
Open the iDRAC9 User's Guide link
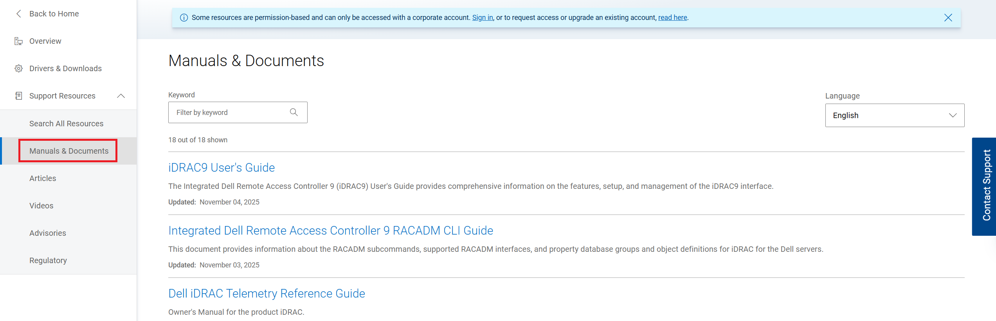point(222,168)
